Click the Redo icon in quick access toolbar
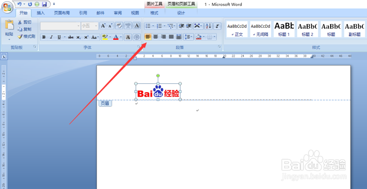 (x=30, y=4)
